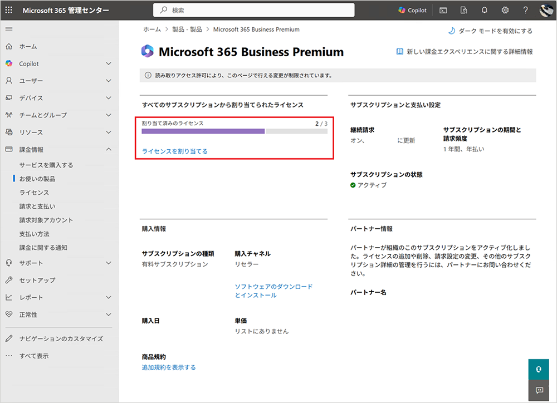Viewport: 557px width, 403px height.
Task: Click the ユーザー person icon
Action: click(x=9, y=81)
